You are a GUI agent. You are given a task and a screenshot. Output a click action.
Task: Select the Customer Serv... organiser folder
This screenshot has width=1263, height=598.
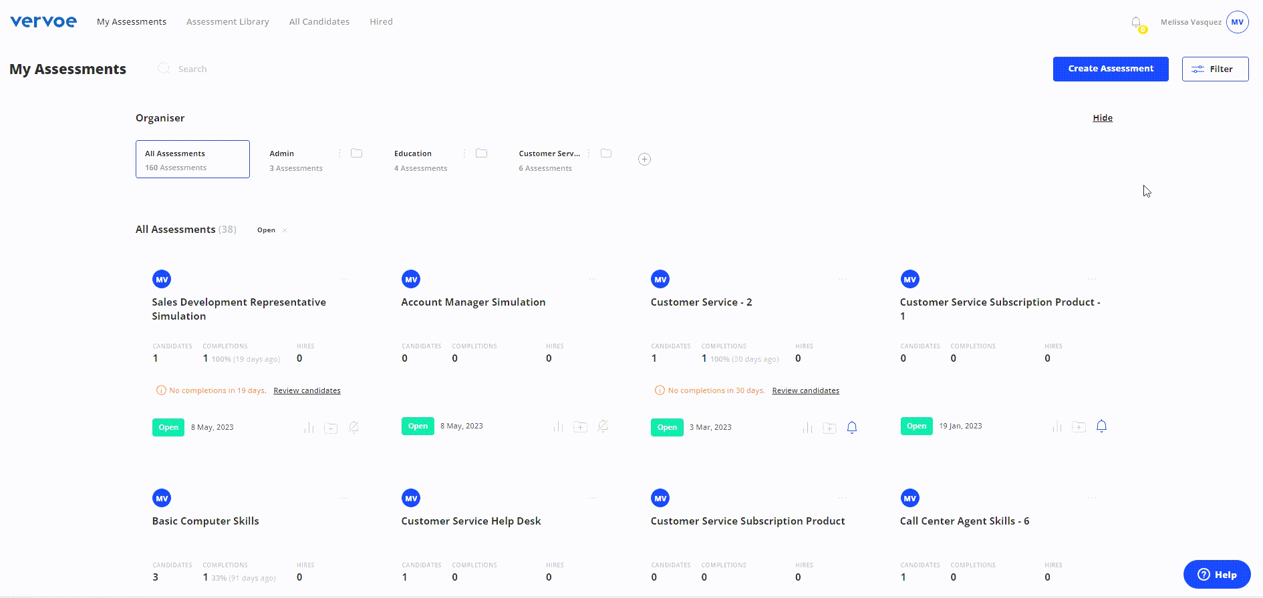point(549,160)
